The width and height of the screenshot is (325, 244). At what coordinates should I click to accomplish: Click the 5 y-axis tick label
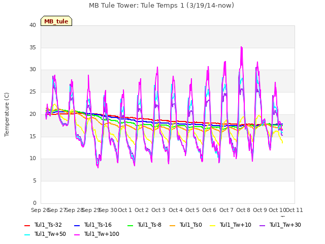pos(35,181)
